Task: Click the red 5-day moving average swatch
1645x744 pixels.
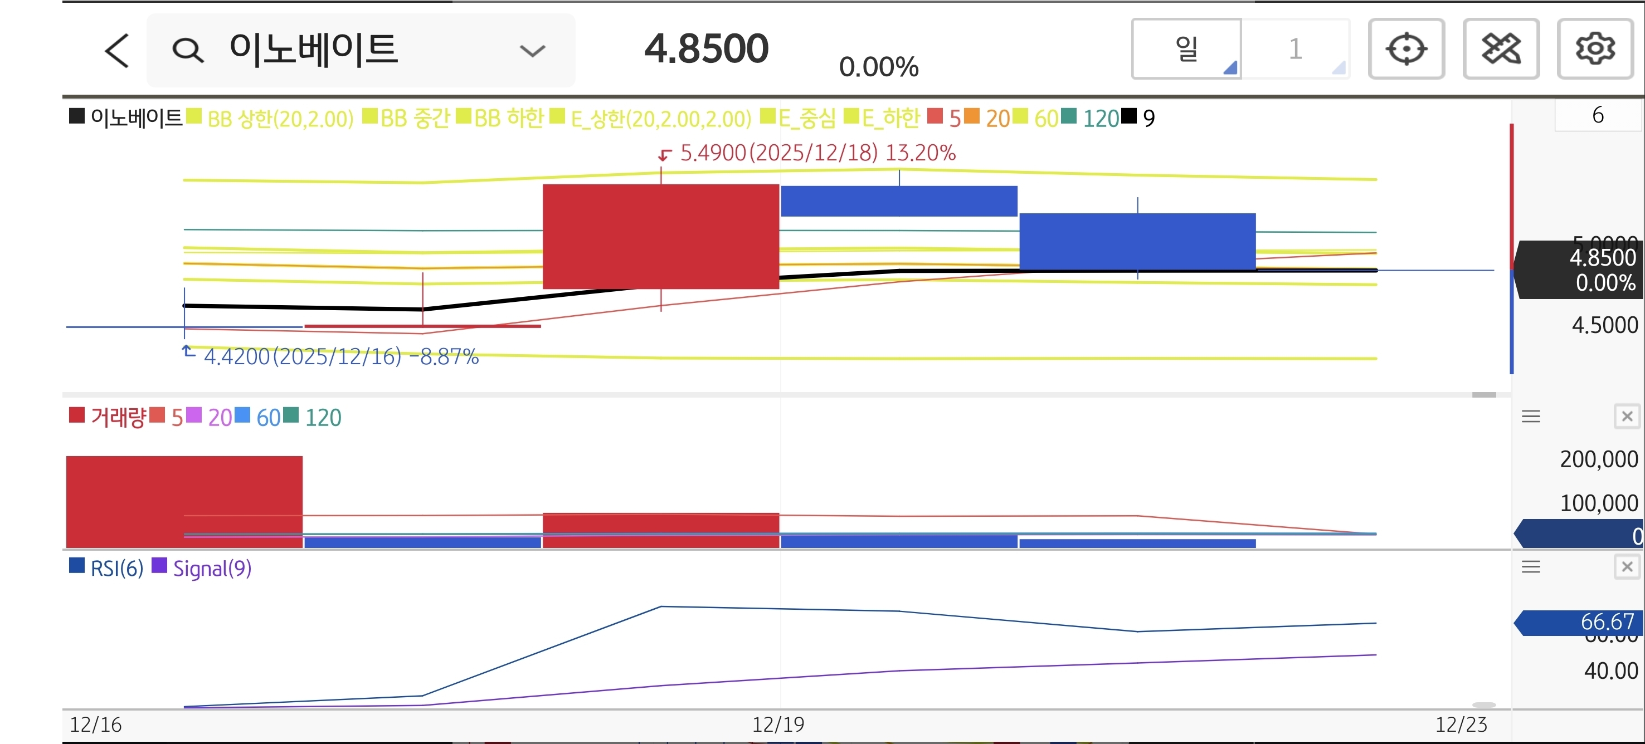Action: tap(935, 117)
